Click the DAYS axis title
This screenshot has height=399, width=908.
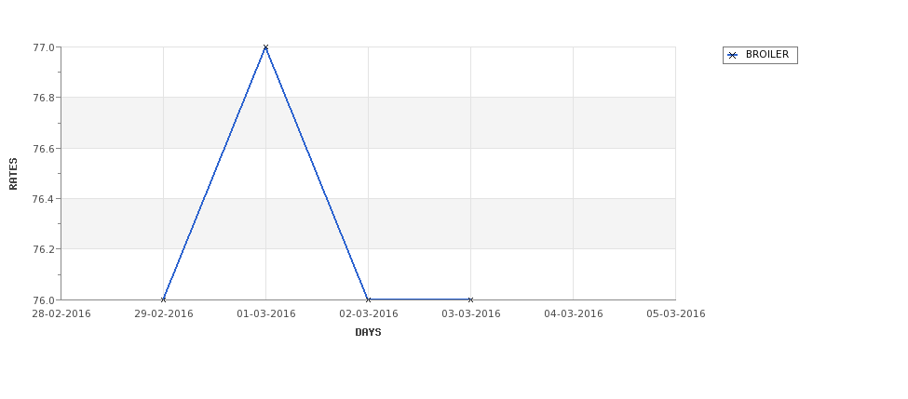[368, 332]
